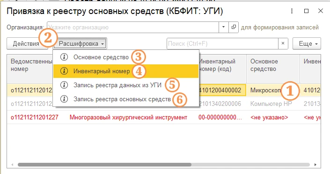Click the horizontal scrollbar thumb
330x174 pixels.
[104, 165]
